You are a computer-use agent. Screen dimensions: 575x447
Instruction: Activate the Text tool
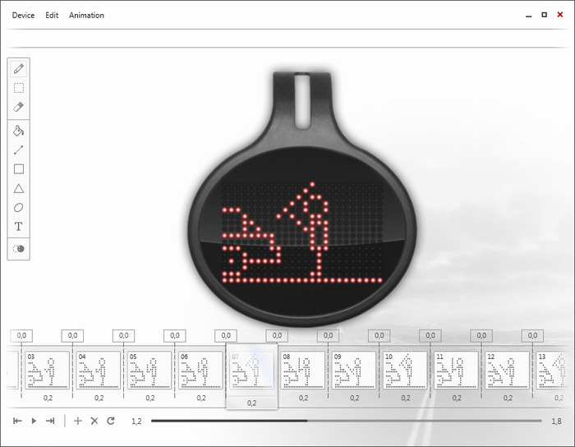pyautogui.click(x=19, y=226)
